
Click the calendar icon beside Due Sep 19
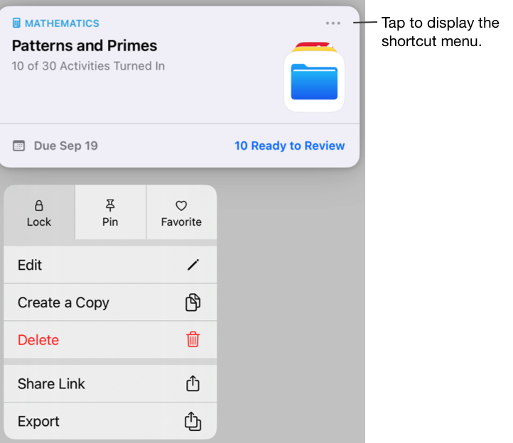pos(19,146)
